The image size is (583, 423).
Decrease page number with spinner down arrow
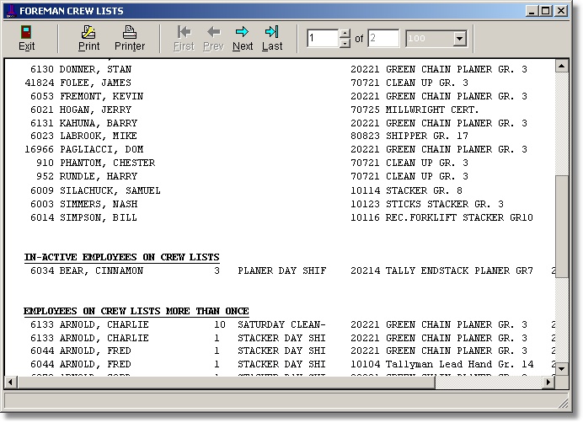344,43
